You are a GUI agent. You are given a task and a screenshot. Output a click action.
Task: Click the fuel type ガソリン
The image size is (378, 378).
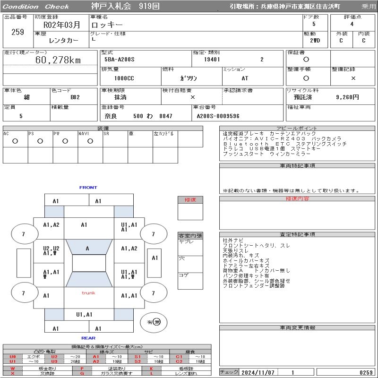(x=188, y=78)
